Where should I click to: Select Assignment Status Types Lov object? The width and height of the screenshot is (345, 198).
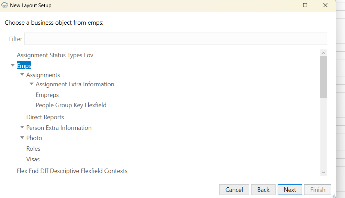point(55,55)
